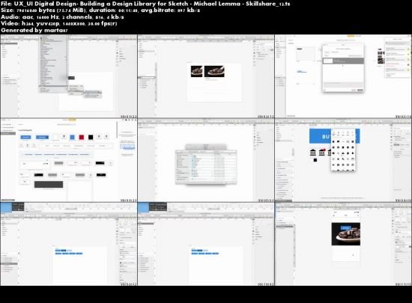The height and width of the screenshot is (303, 412).
Task: Open the frame showing the Finder file dialog
Action: (x=206, y=160)
